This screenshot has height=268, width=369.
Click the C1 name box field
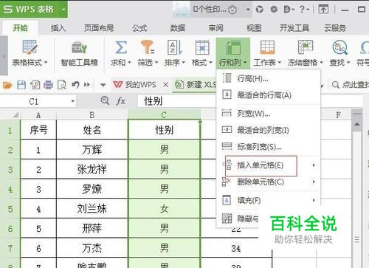tap(35, 101)
